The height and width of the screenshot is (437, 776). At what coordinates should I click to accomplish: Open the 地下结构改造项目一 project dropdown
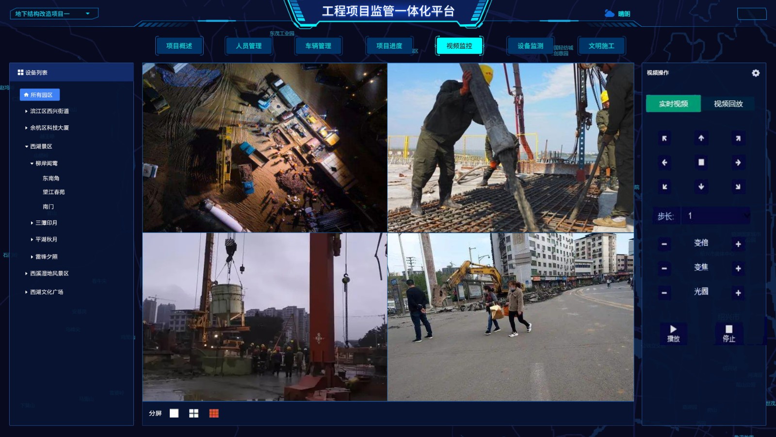tap(54, 14)
